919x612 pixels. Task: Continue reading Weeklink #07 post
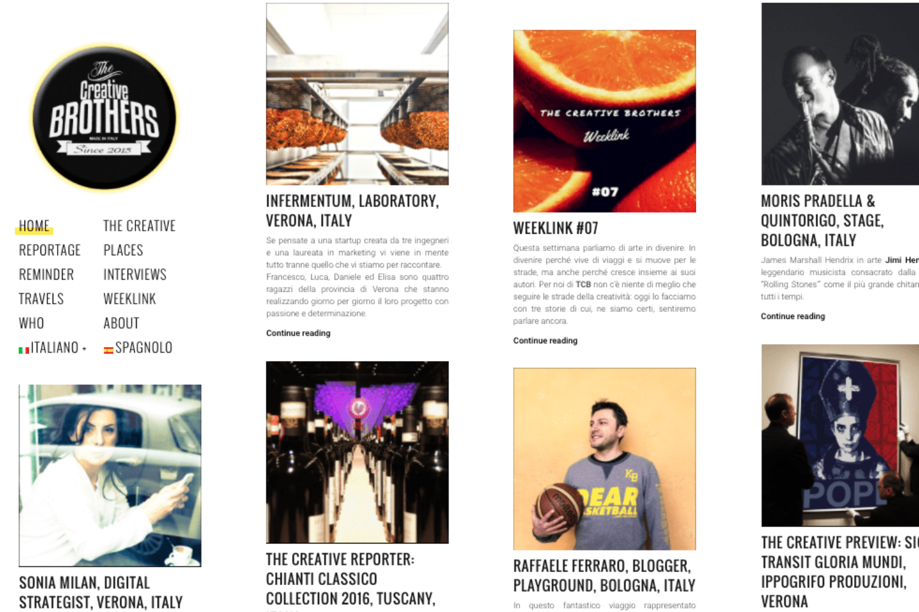click(x=545, y=340)
